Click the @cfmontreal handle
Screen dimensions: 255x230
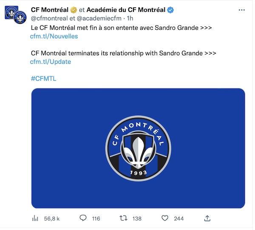point(49,18)
